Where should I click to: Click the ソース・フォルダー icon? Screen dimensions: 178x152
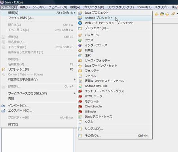(80, 61)
